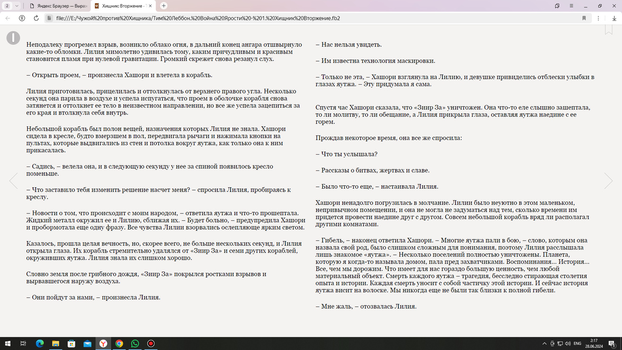
Task: Show hidden system tray icons
Action: point(544,343)
